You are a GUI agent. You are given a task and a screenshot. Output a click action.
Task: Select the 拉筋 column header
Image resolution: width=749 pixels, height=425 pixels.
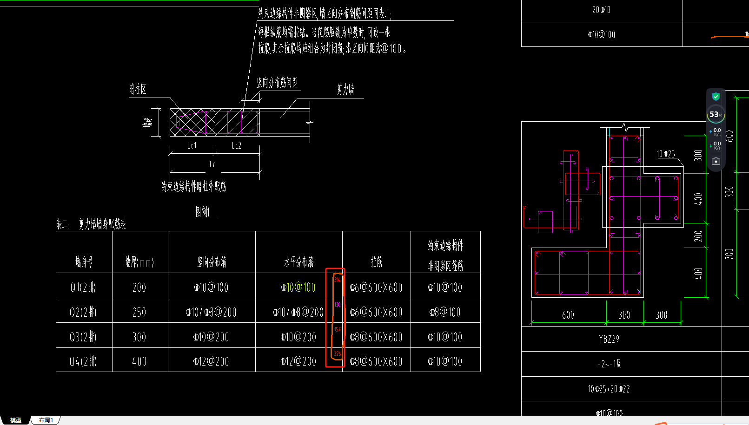[x=377, y=262]
